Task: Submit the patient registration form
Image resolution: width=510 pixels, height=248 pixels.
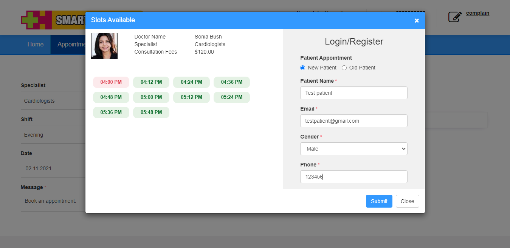Action: (x=379, y=201)
